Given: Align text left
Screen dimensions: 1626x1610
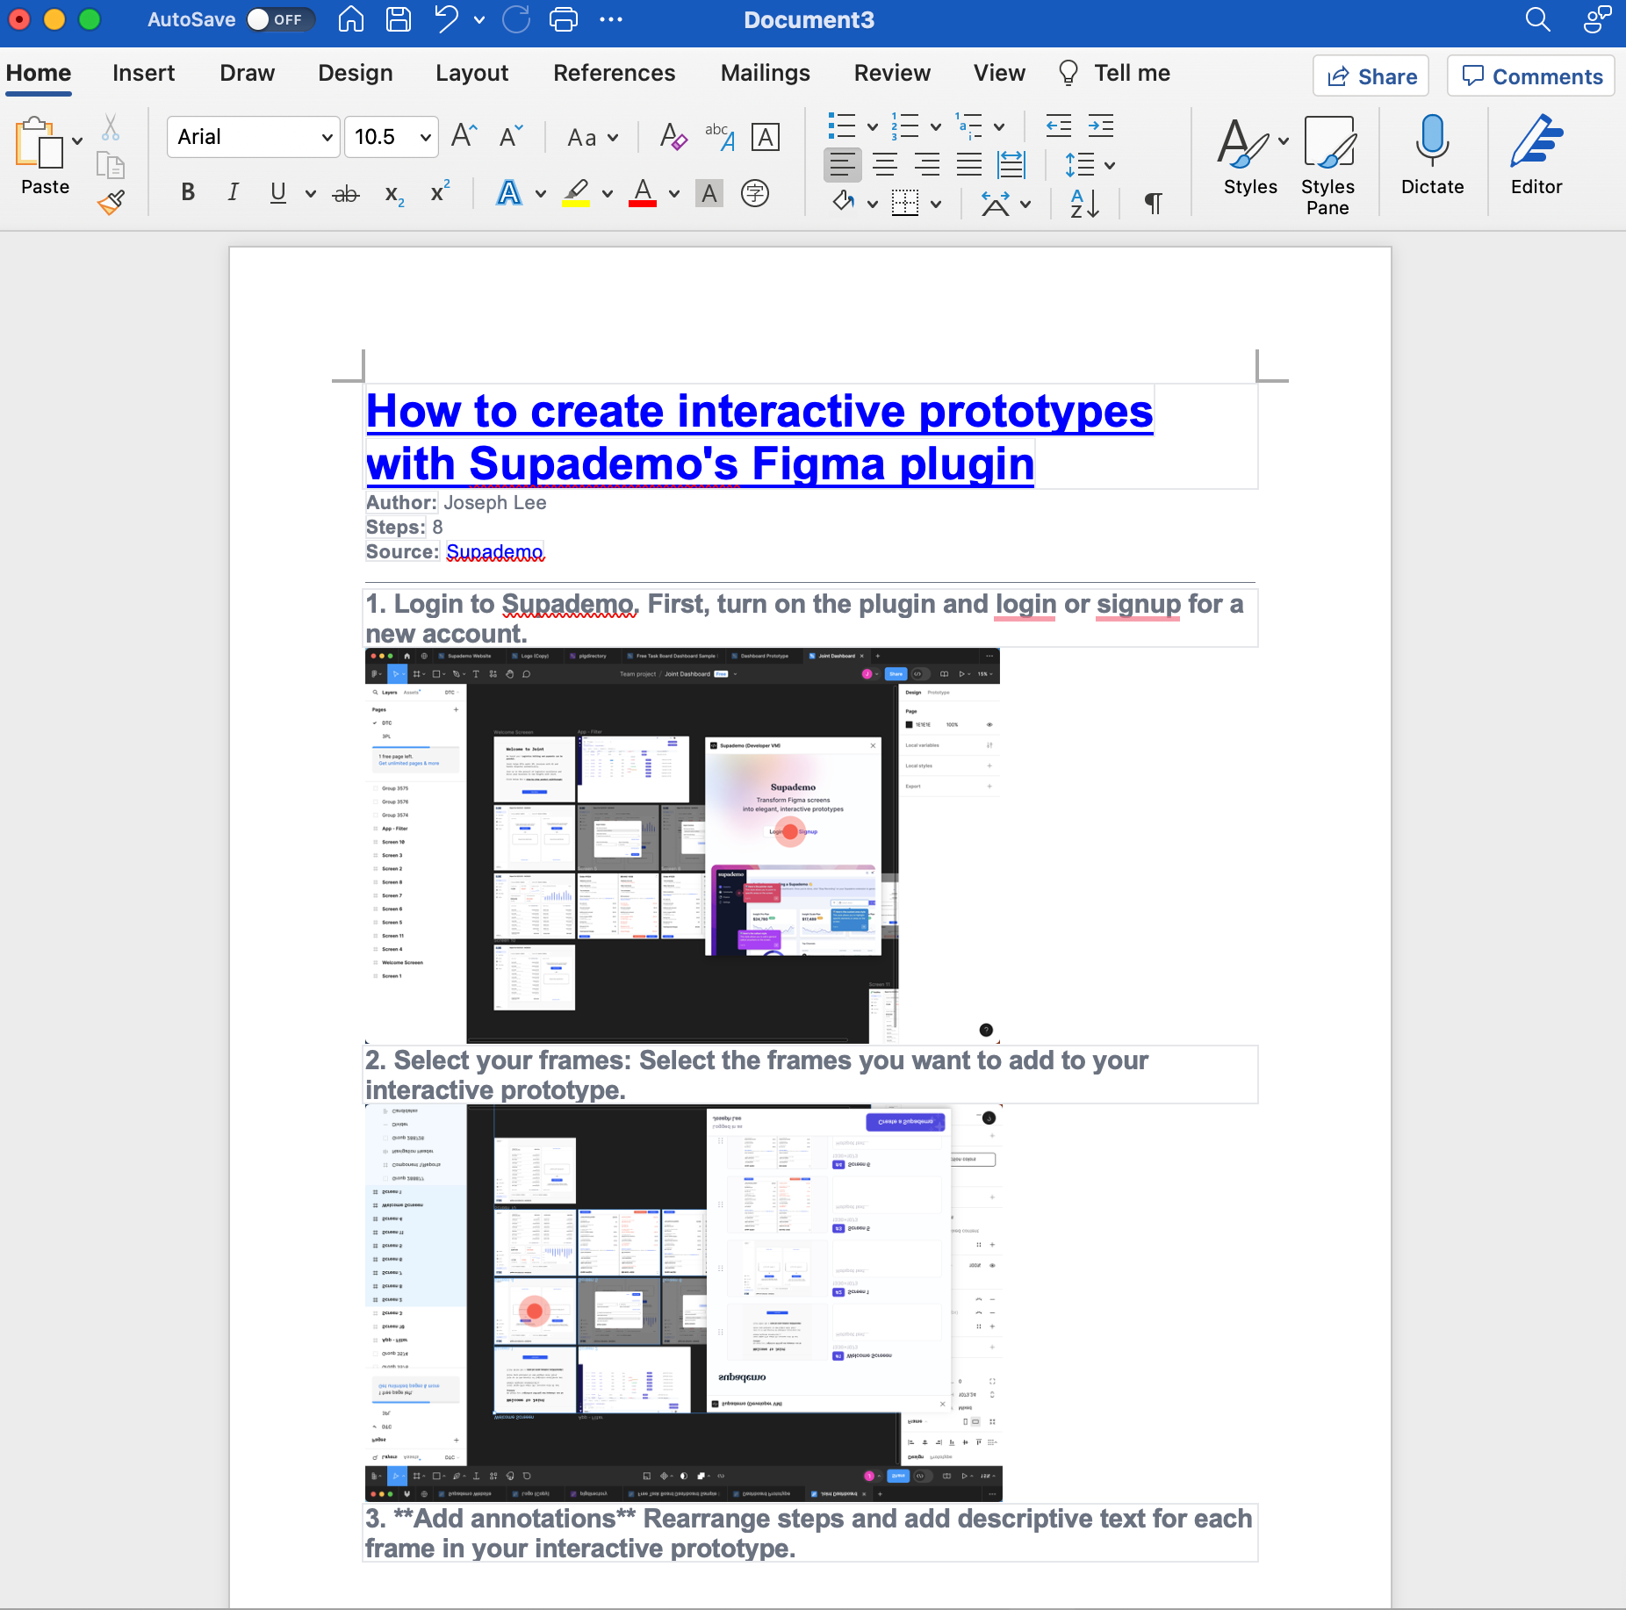Looking at the screenshot, I should [x=842, y=164].
